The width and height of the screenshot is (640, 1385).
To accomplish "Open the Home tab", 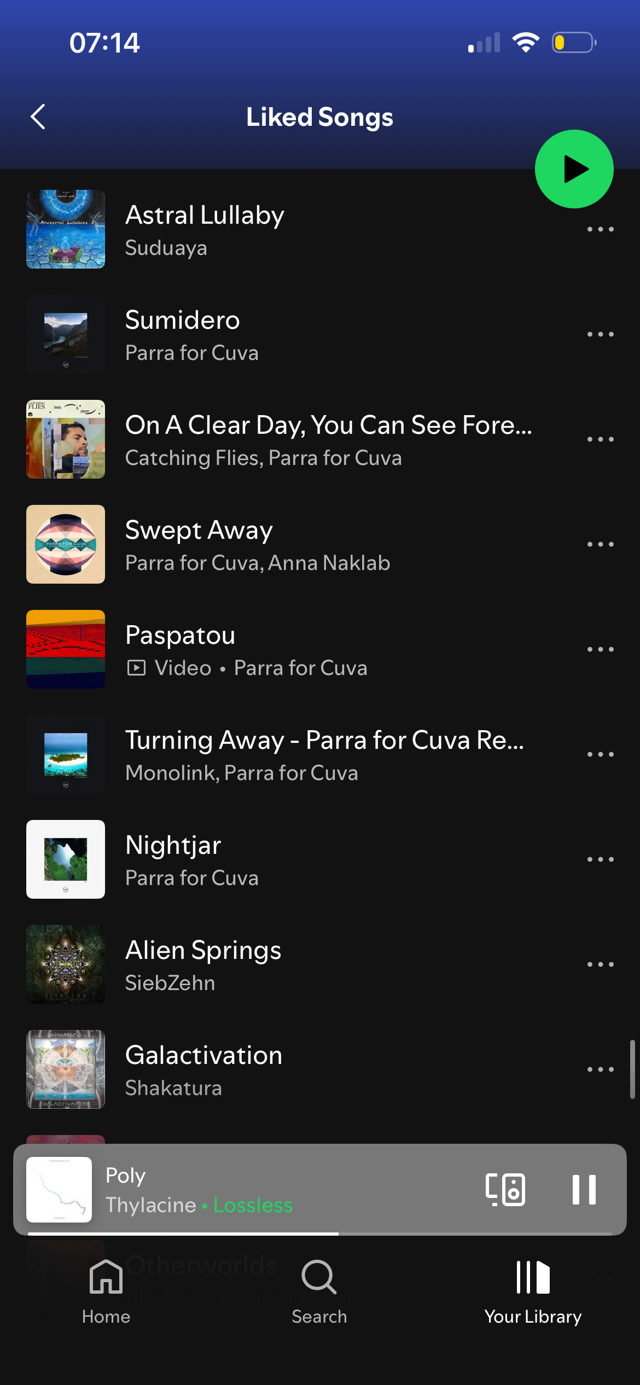I will click(x=106, y=1292).
